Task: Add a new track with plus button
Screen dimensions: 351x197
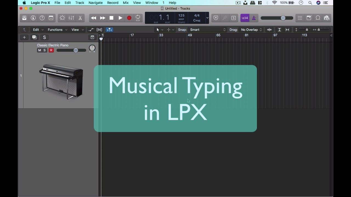Action: [24, 37]
